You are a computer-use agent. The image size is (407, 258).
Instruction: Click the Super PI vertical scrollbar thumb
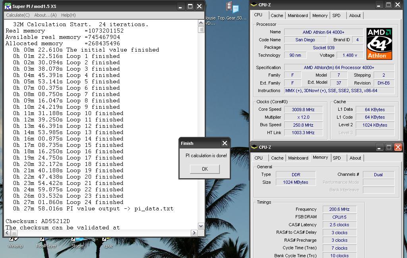click(201, 29)
